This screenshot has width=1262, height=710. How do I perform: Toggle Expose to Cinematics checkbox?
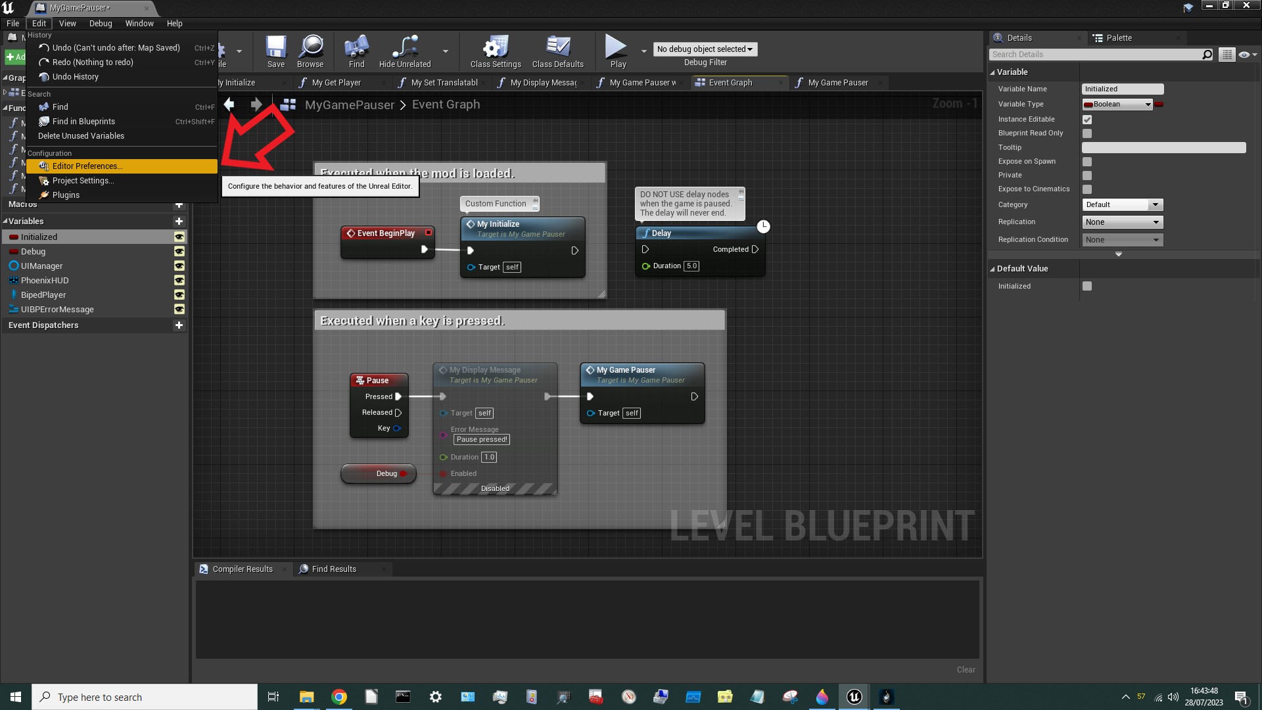(x=1087, y=189)
